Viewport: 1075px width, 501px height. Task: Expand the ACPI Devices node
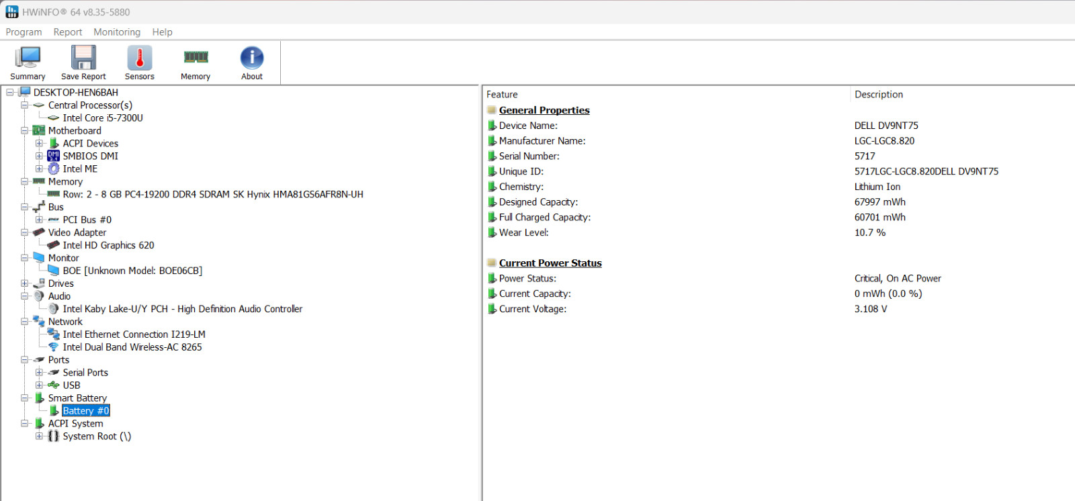point(39,143)
